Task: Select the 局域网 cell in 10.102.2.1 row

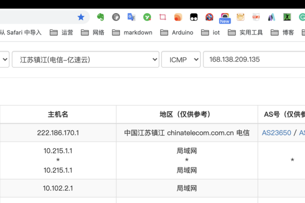Action: tap(187, 188)
